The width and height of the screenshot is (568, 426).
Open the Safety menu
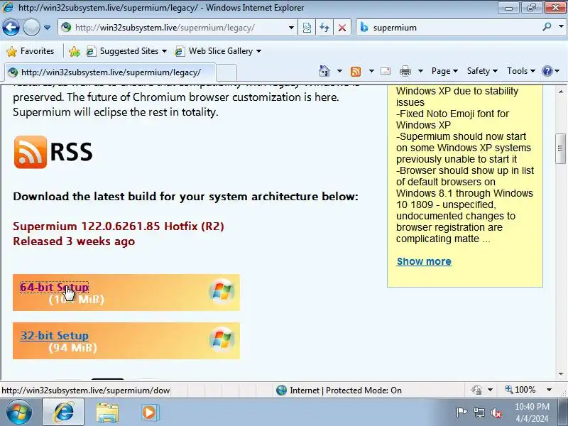point(482,71)
